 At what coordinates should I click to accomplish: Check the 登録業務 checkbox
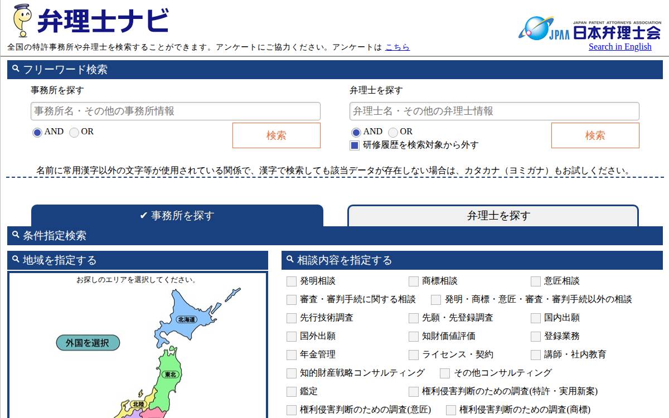pos(536,337)
